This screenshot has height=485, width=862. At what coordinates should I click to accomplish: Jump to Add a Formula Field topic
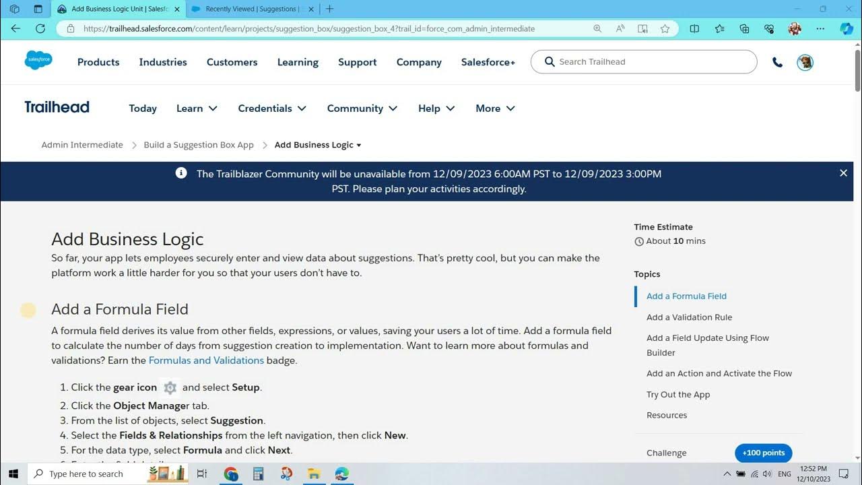pyautogui.click(x=686, y=296)
